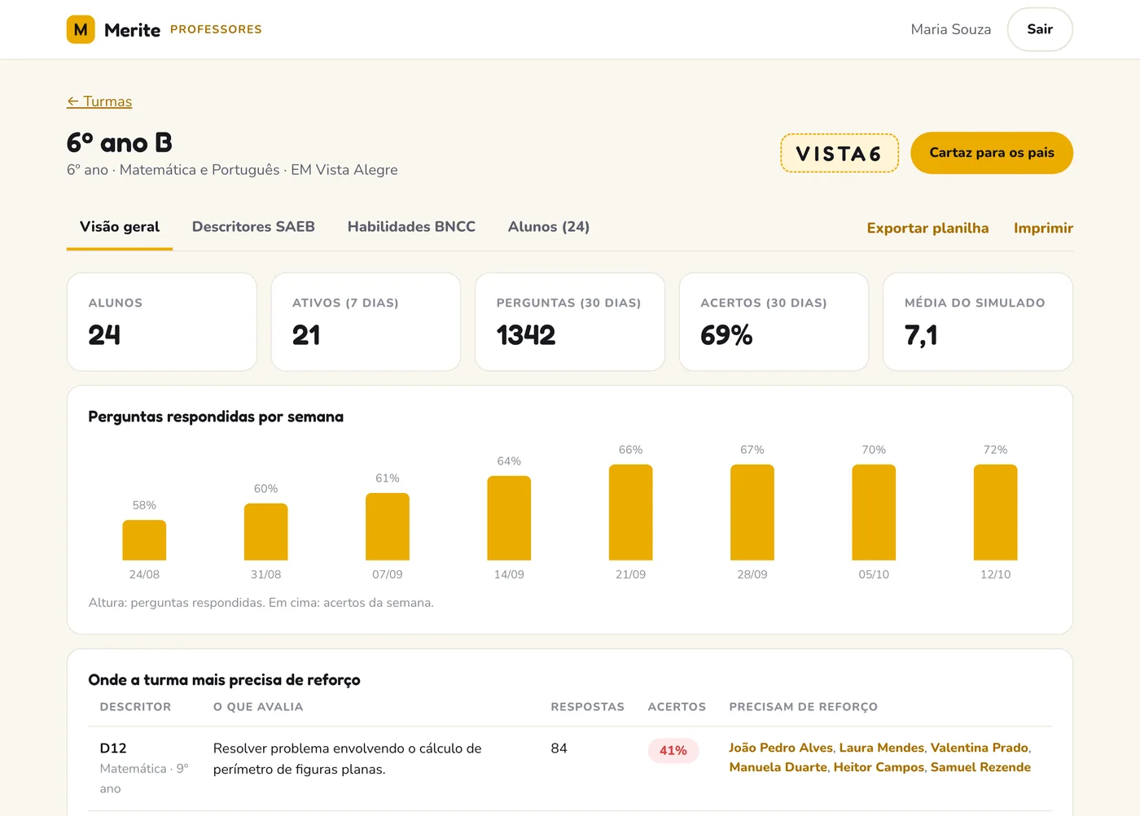This screenshot has width=1140, height=816.
Task: Click the Maria Souza user name
Action: (951, 29)
